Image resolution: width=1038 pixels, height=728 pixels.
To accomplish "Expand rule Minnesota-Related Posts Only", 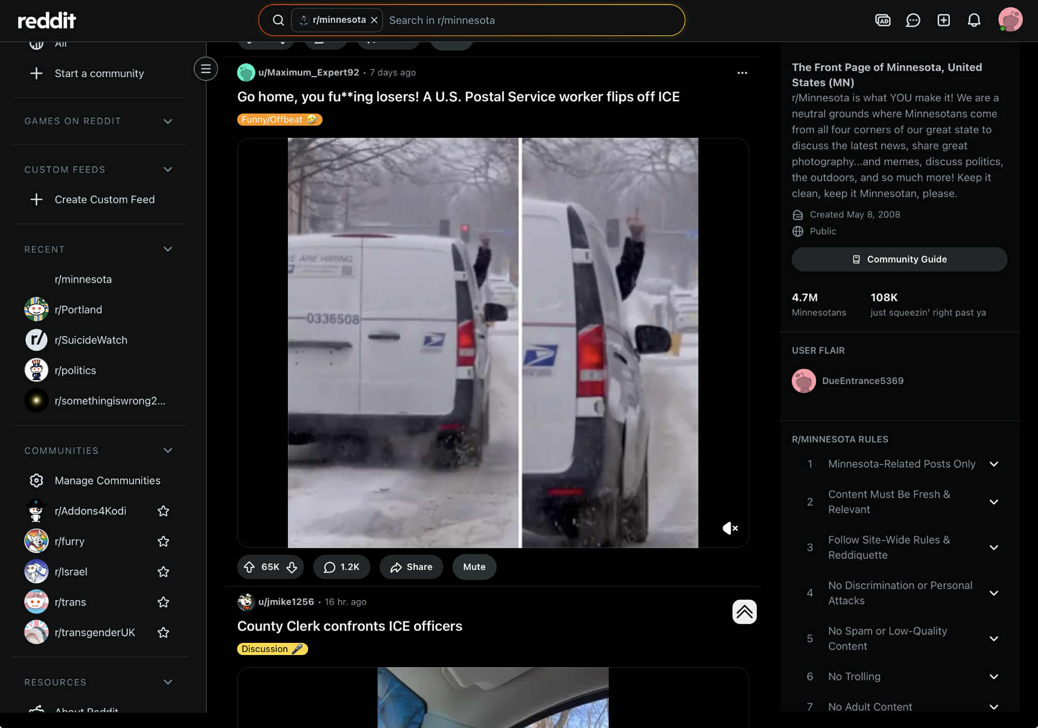I will pos(993,464).
